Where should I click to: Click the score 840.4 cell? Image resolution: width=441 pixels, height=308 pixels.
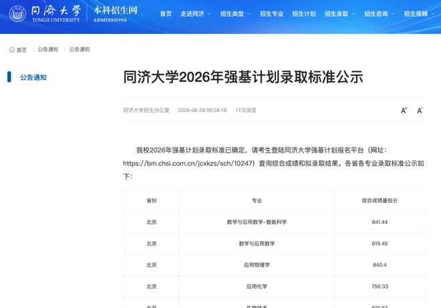[380, 265]
